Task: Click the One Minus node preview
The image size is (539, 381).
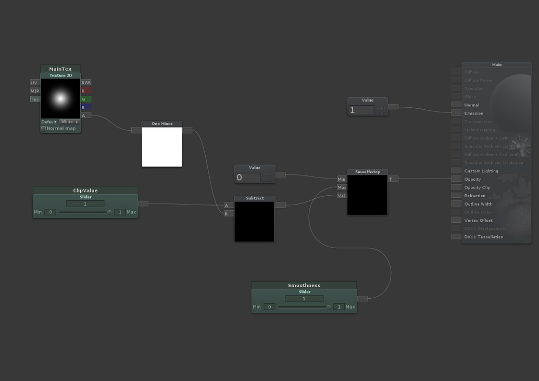Action: [161, 148]
